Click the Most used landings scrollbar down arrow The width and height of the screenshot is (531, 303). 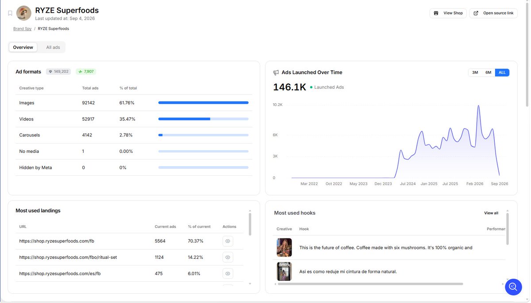tap(250, 284)
